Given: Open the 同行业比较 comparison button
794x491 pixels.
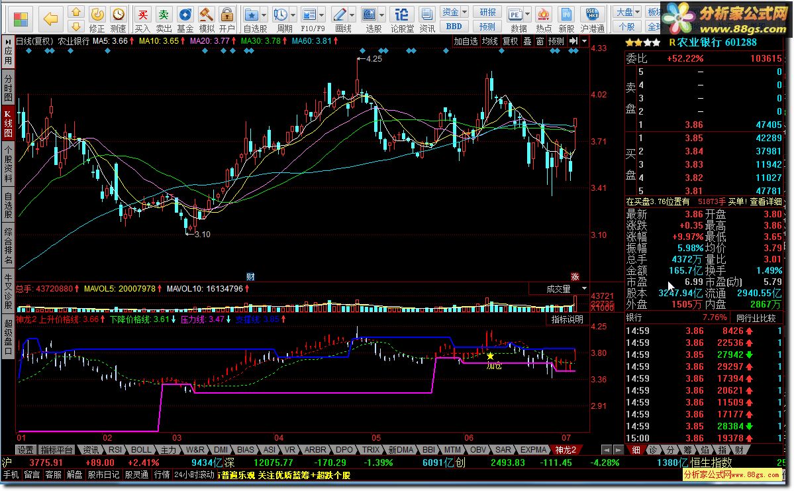Looking at the screenshot, I should tap(756, 317).
